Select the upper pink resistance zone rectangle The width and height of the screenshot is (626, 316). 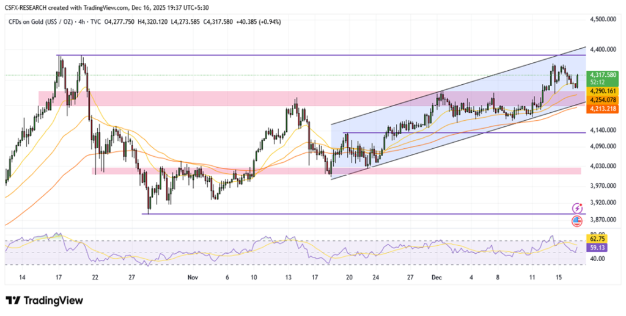[x=183, y=98]
